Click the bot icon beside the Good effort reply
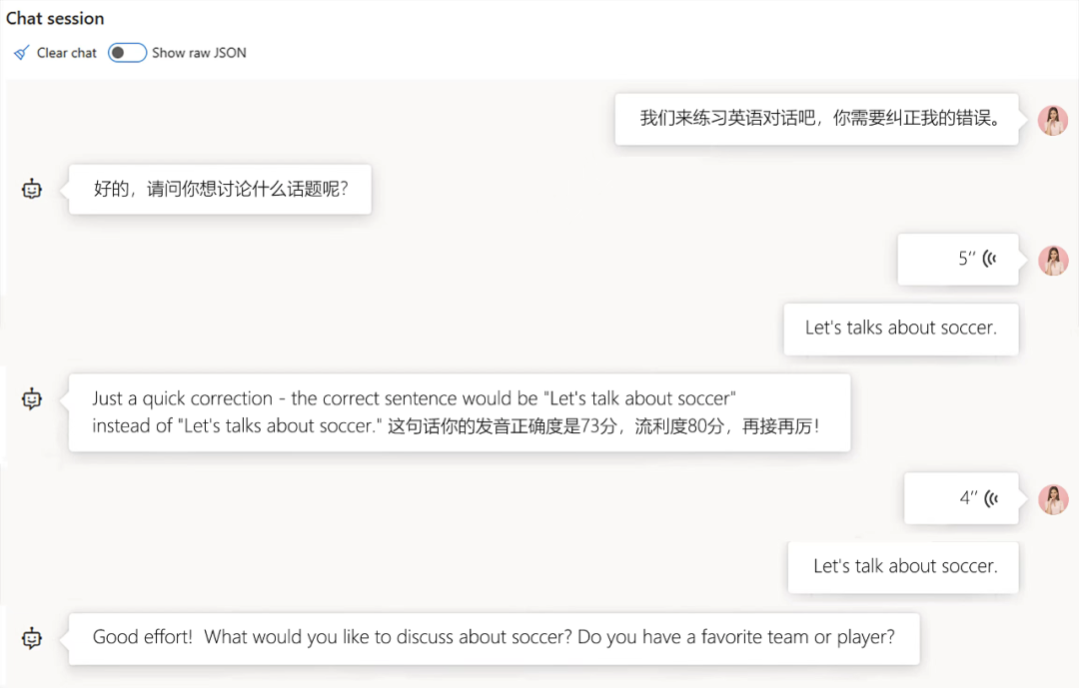The image size is (1079, 688). [x=32, y=638]
